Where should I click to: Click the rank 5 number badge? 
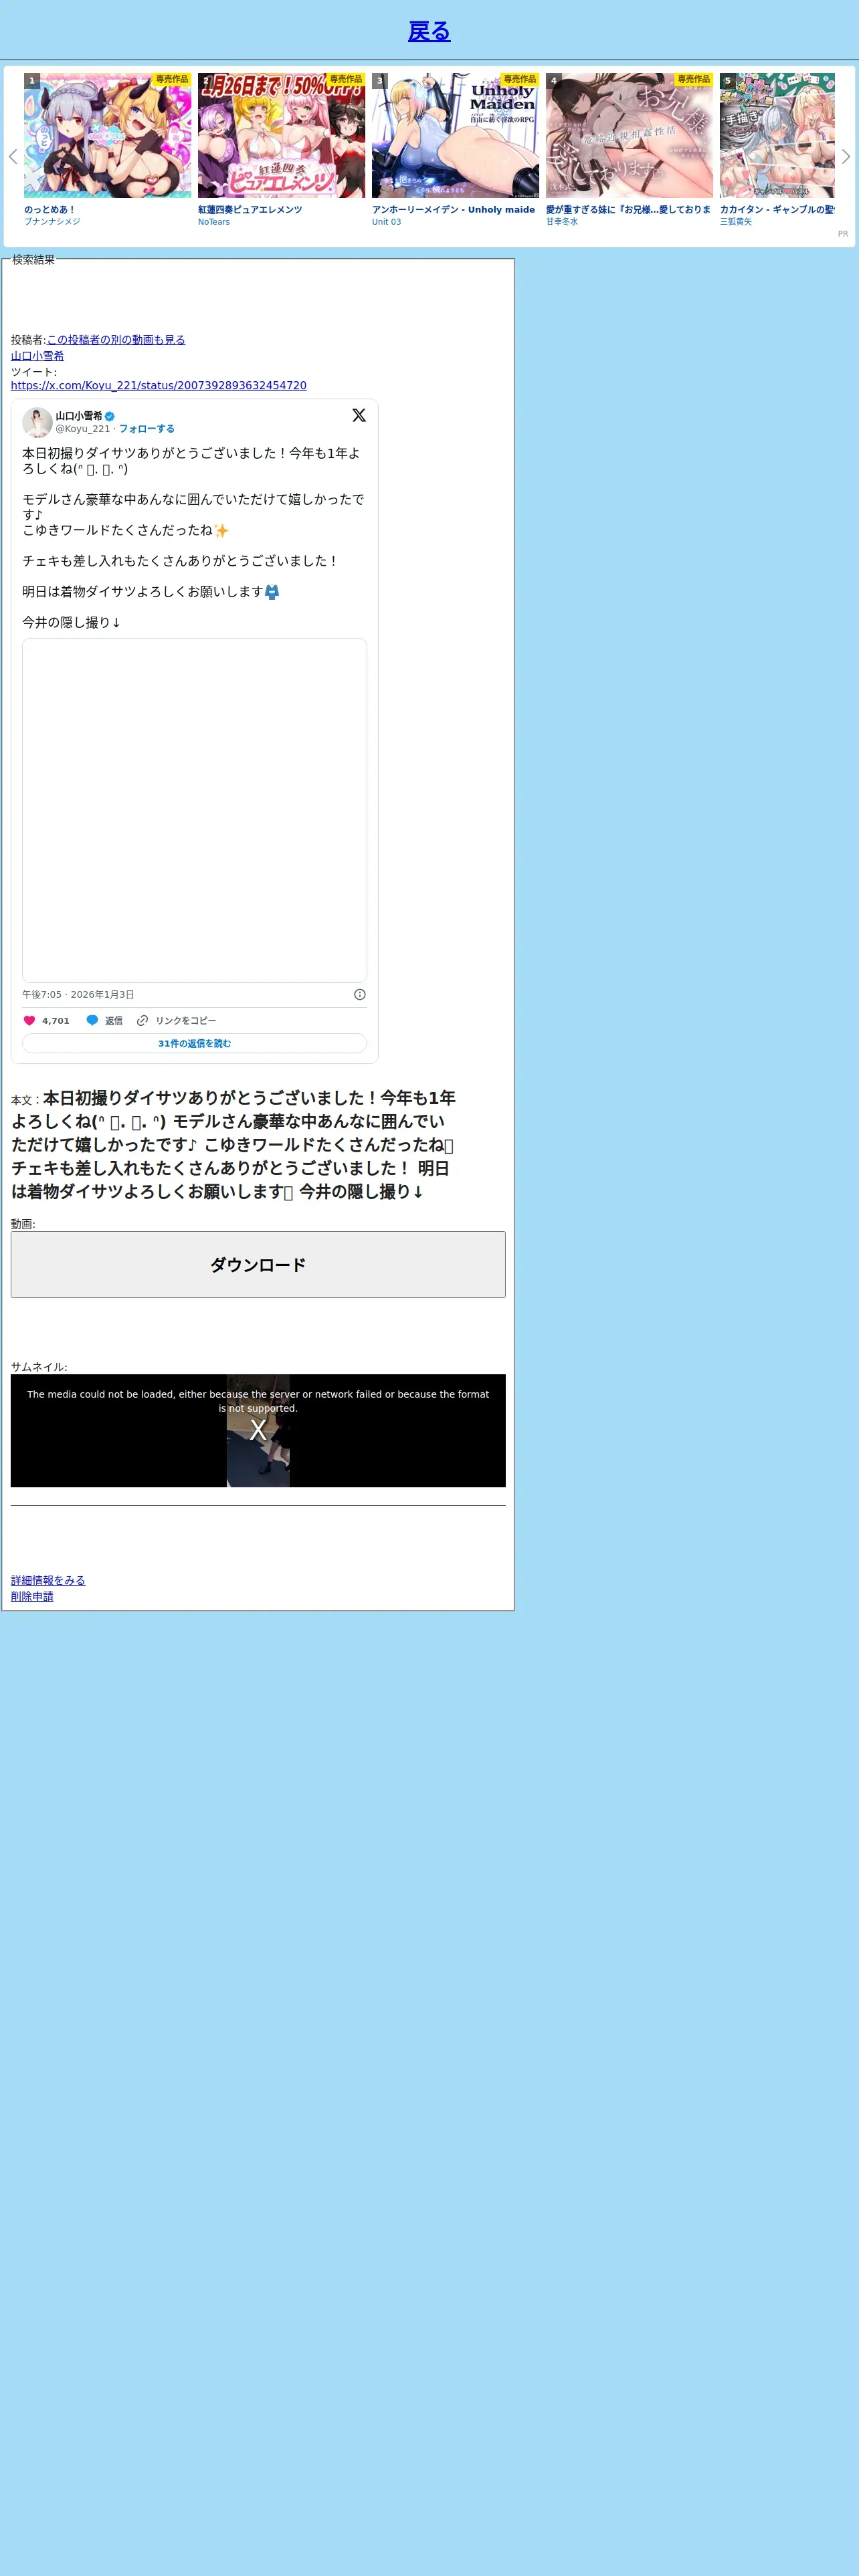click(728, 81)
